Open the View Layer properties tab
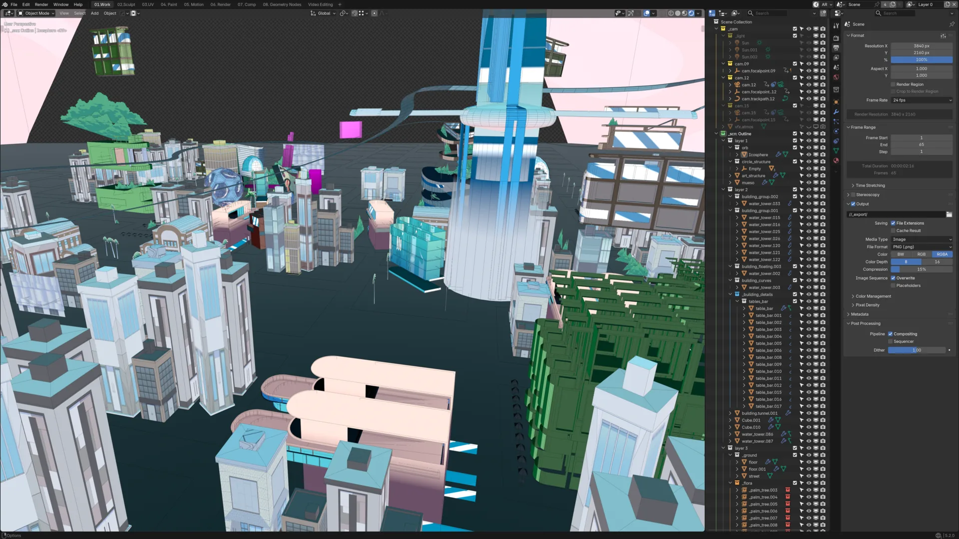 click(836, 57)
